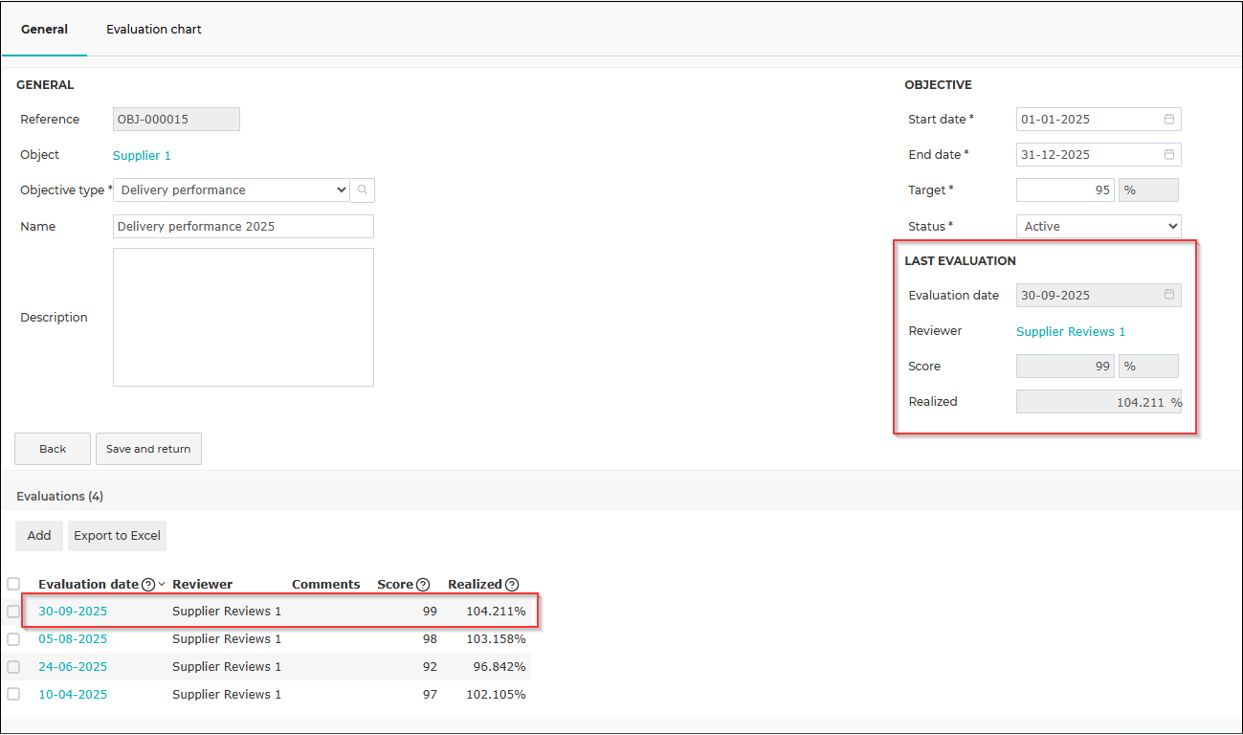Screen dimensions: 1243x735
Task: Toggle sort arrow on Evaluation date column
Action: [x=162, y=585]
